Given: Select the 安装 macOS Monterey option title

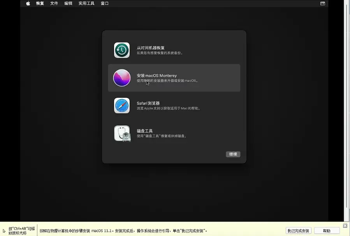Looking at the screenshot, I should (x=157, y=76).
